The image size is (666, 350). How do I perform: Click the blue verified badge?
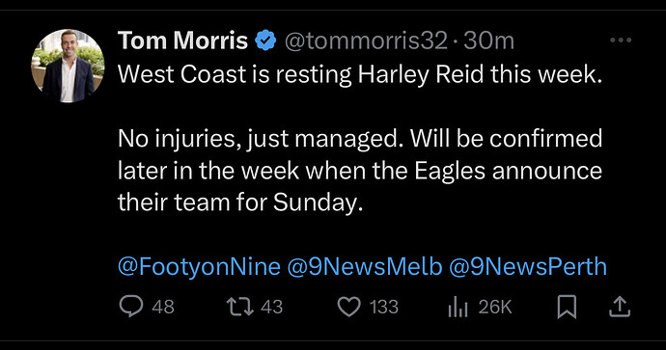(265, 40)
